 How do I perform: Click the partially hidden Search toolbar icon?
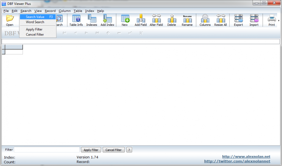[59, 20]
